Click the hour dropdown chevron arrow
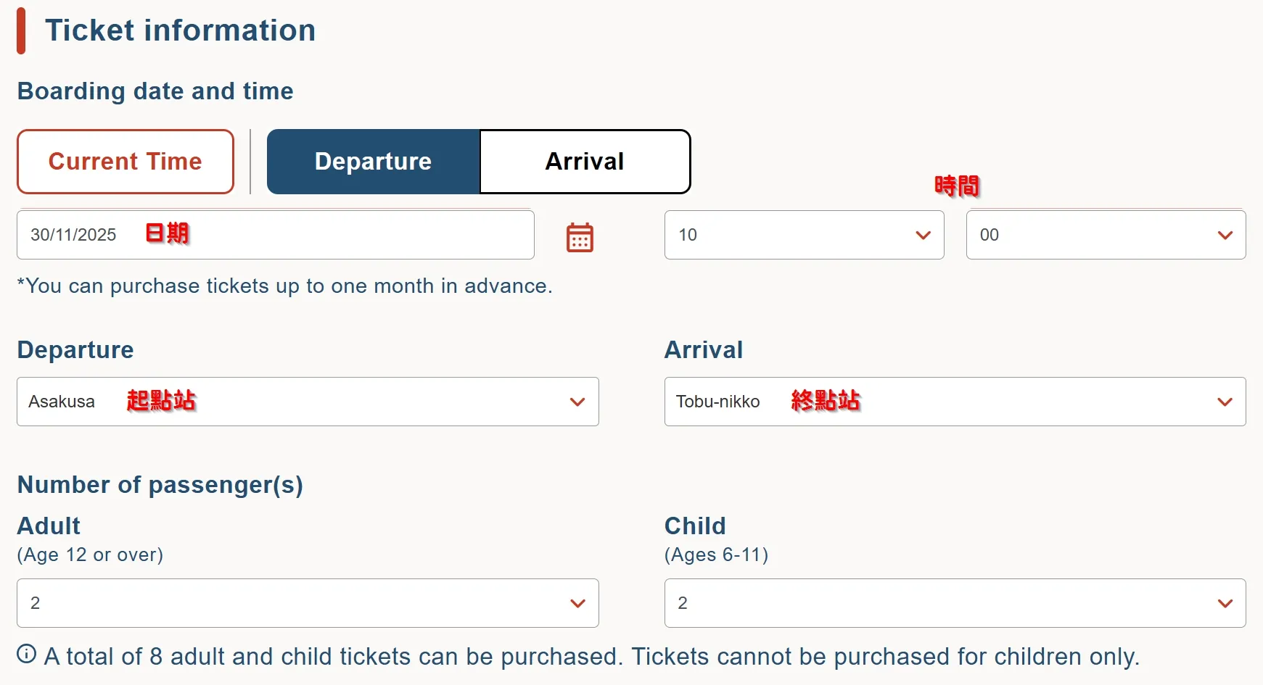This screenshot has width=1263, height=685. pyautogui.click(x=923, y=235)
